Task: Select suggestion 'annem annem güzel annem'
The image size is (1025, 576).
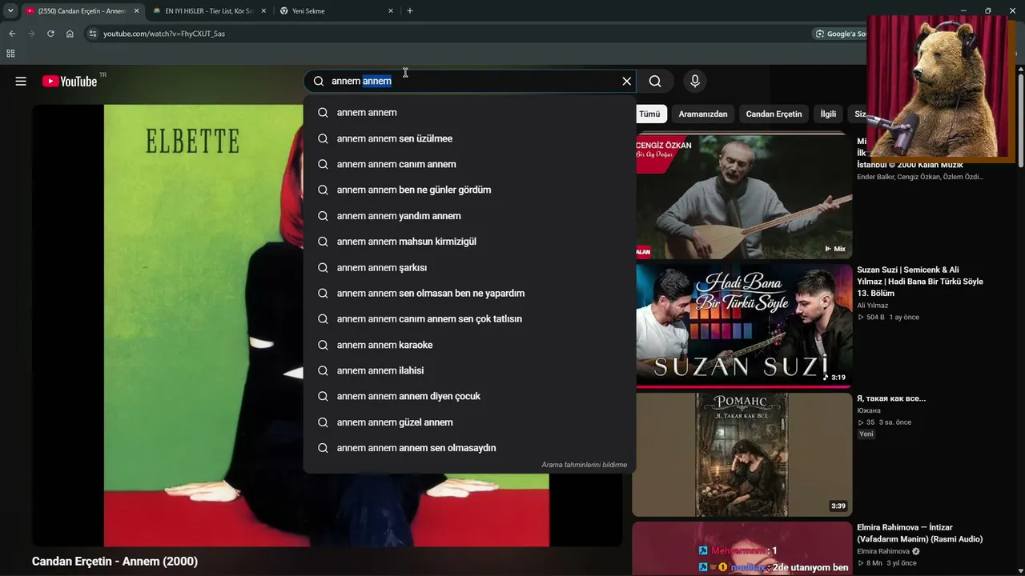Action: [469, 422]
